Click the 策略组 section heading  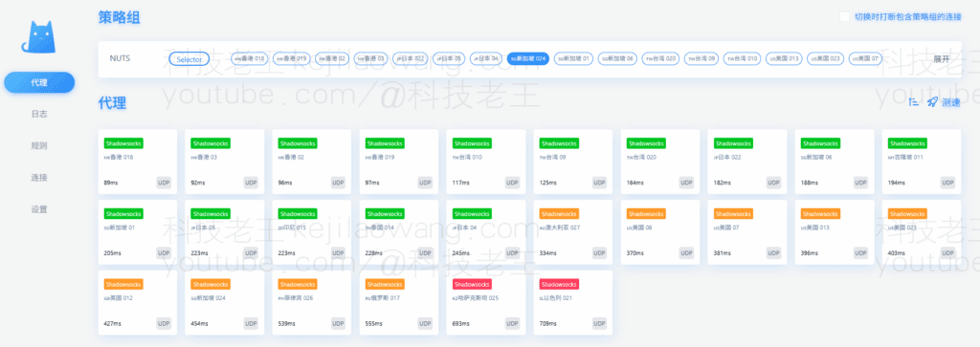click(x=119, y=17)
